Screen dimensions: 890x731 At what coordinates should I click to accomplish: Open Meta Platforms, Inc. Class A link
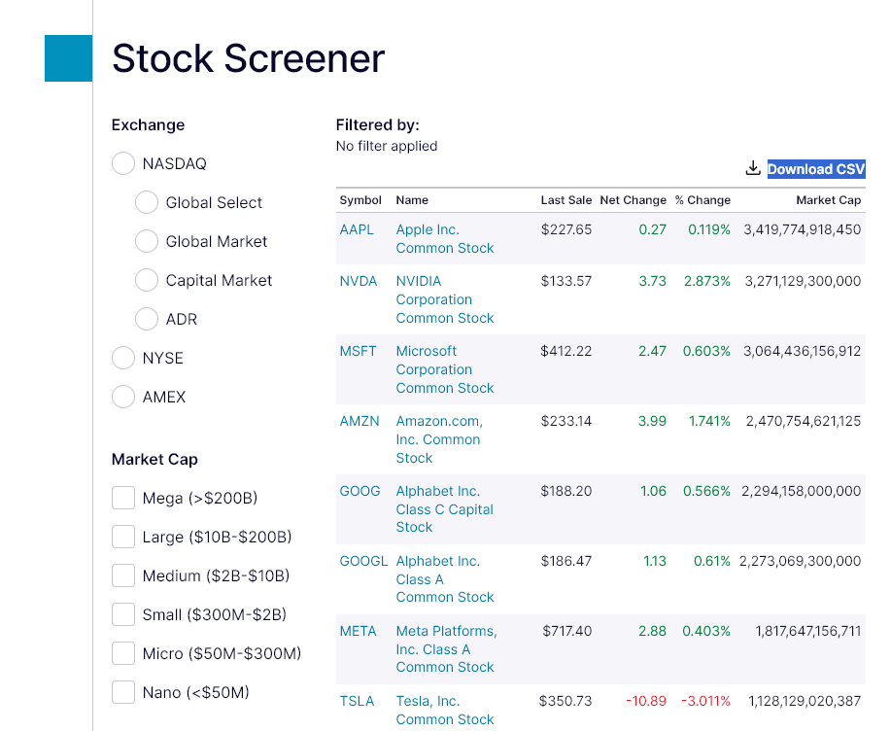click(447, 648)
